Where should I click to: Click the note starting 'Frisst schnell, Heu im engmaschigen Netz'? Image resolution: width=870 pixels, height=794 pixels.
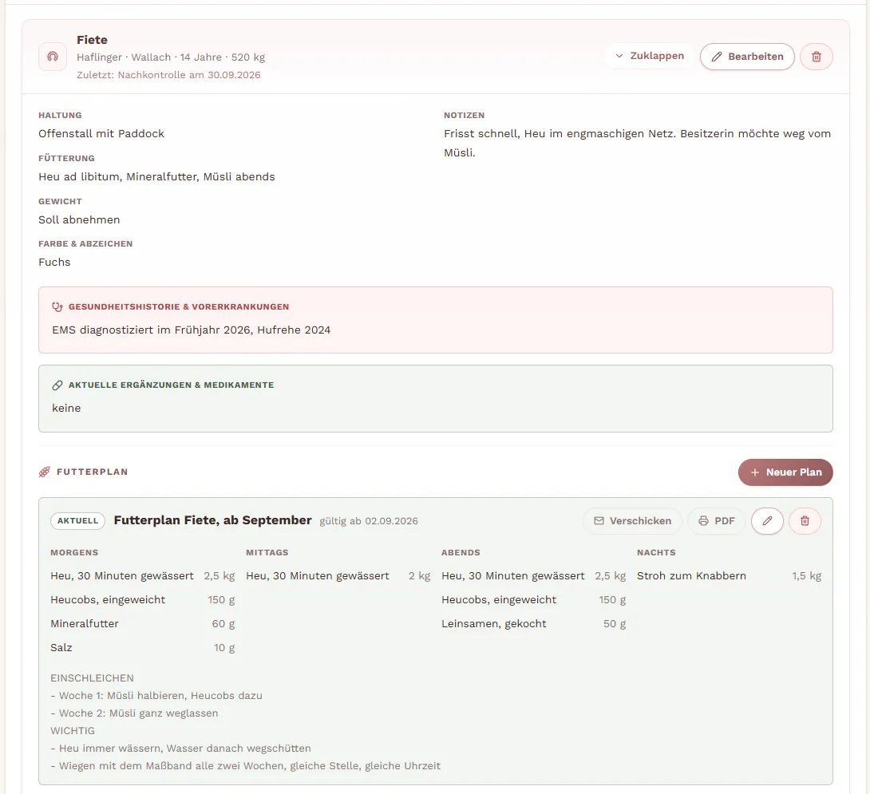[x=638, y=143]
